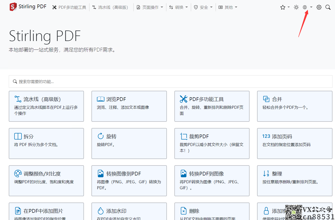Open settings gear icon
The image size is (335, 220).
coord(319,7)
